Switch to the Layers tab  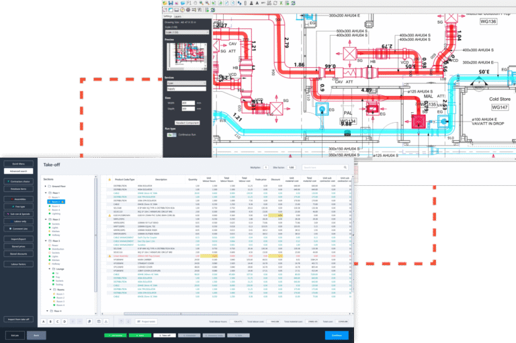(x=177, y=16)
